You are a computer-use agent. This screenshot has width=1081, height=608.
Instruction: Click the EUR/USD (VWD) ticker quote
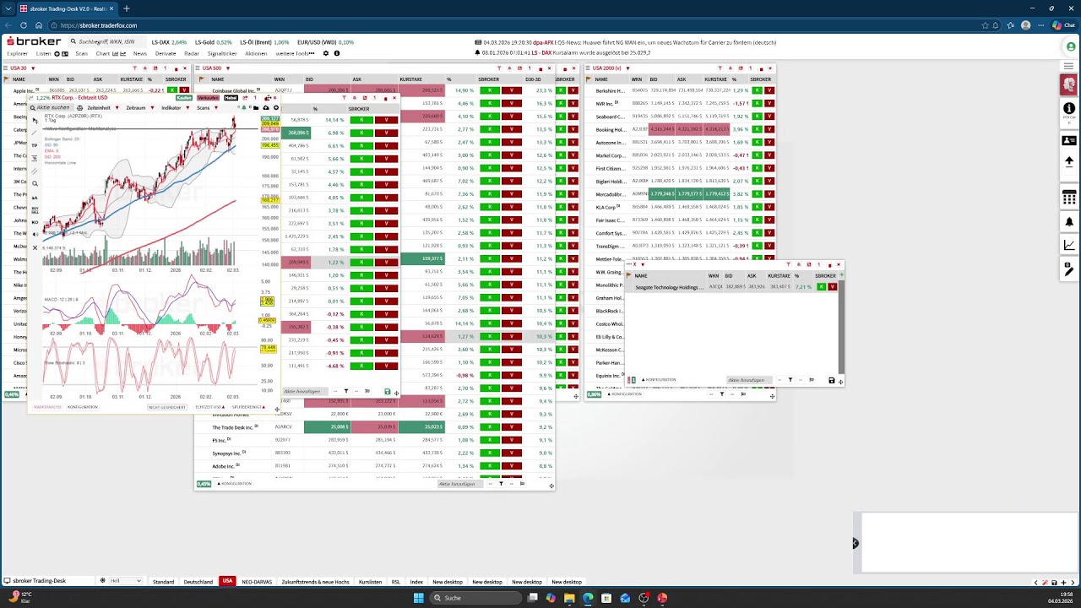(x=325, y=41)
